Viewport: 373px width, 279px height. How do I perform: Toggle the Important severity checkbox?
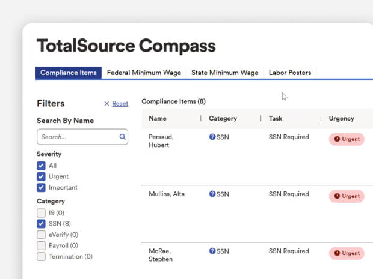click(x=41, y=187)
